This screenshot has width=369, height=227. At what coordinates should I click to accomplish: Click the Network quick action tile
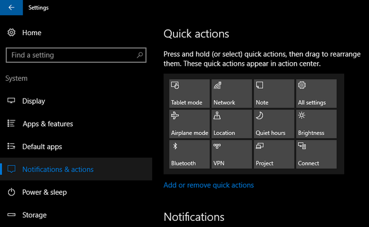tap(232, 93)
